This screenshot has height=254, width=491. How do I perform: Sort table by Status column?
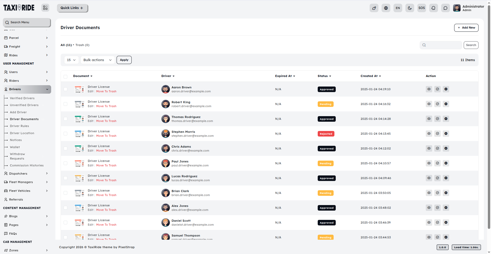click(324, 76)
